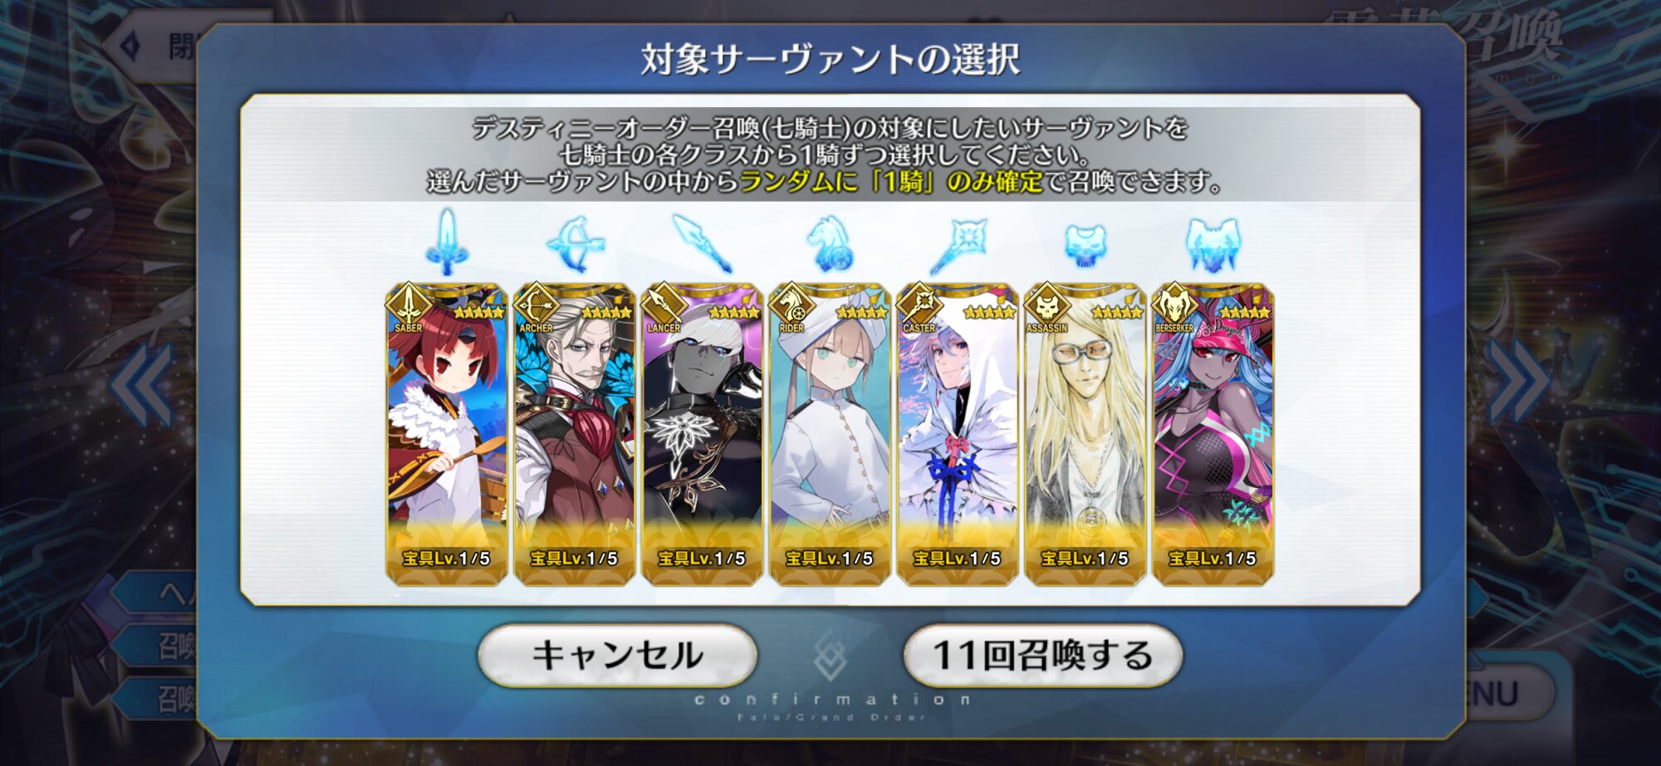Choose the dark-armored Lancer servant card
Image resolution: width=1661 pixels, height=766 pixels.
(x=703, y=434)
